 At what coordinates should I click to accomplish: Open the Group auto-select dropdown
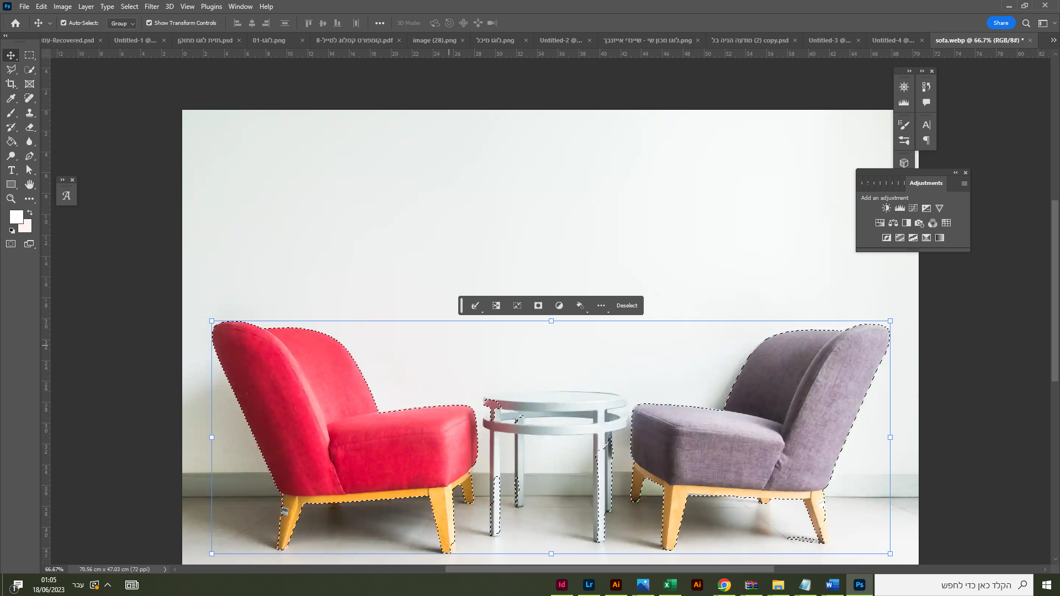[122, 23]
